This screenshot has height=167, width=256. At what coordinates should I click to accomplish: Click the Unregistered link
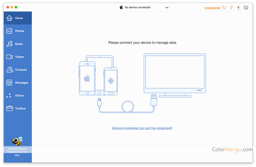tap(212, 8)
